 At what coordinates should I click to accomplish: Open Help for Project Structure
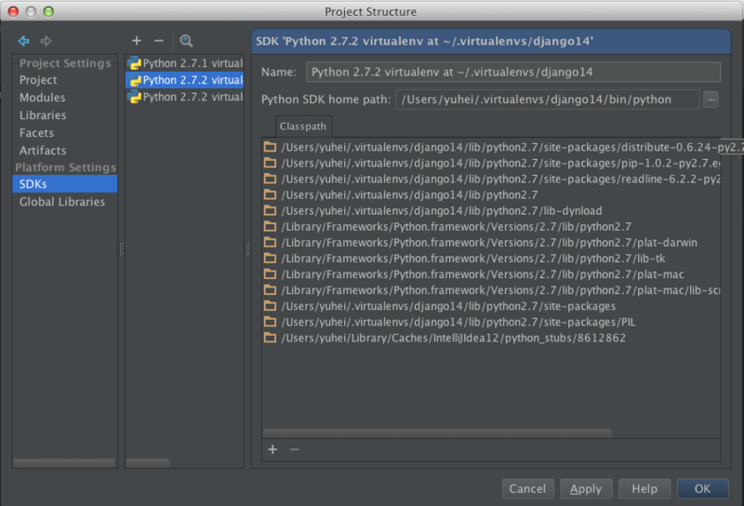coord(644,488)
